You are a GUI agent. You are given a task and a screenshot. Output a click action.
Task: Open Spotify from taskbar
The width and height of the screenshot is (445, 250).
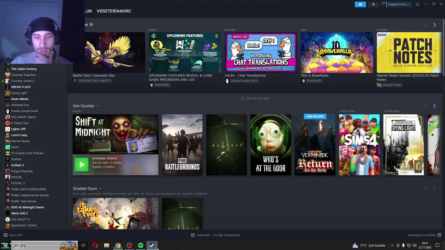click(x=140, y=245)
